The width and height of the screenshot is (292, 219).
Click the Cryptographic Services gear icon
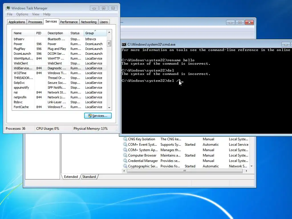pos(125,166)
